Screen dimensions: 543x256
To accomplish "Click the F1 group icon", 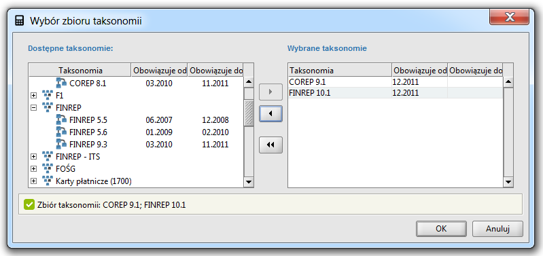I will click(x=48, y=95).
